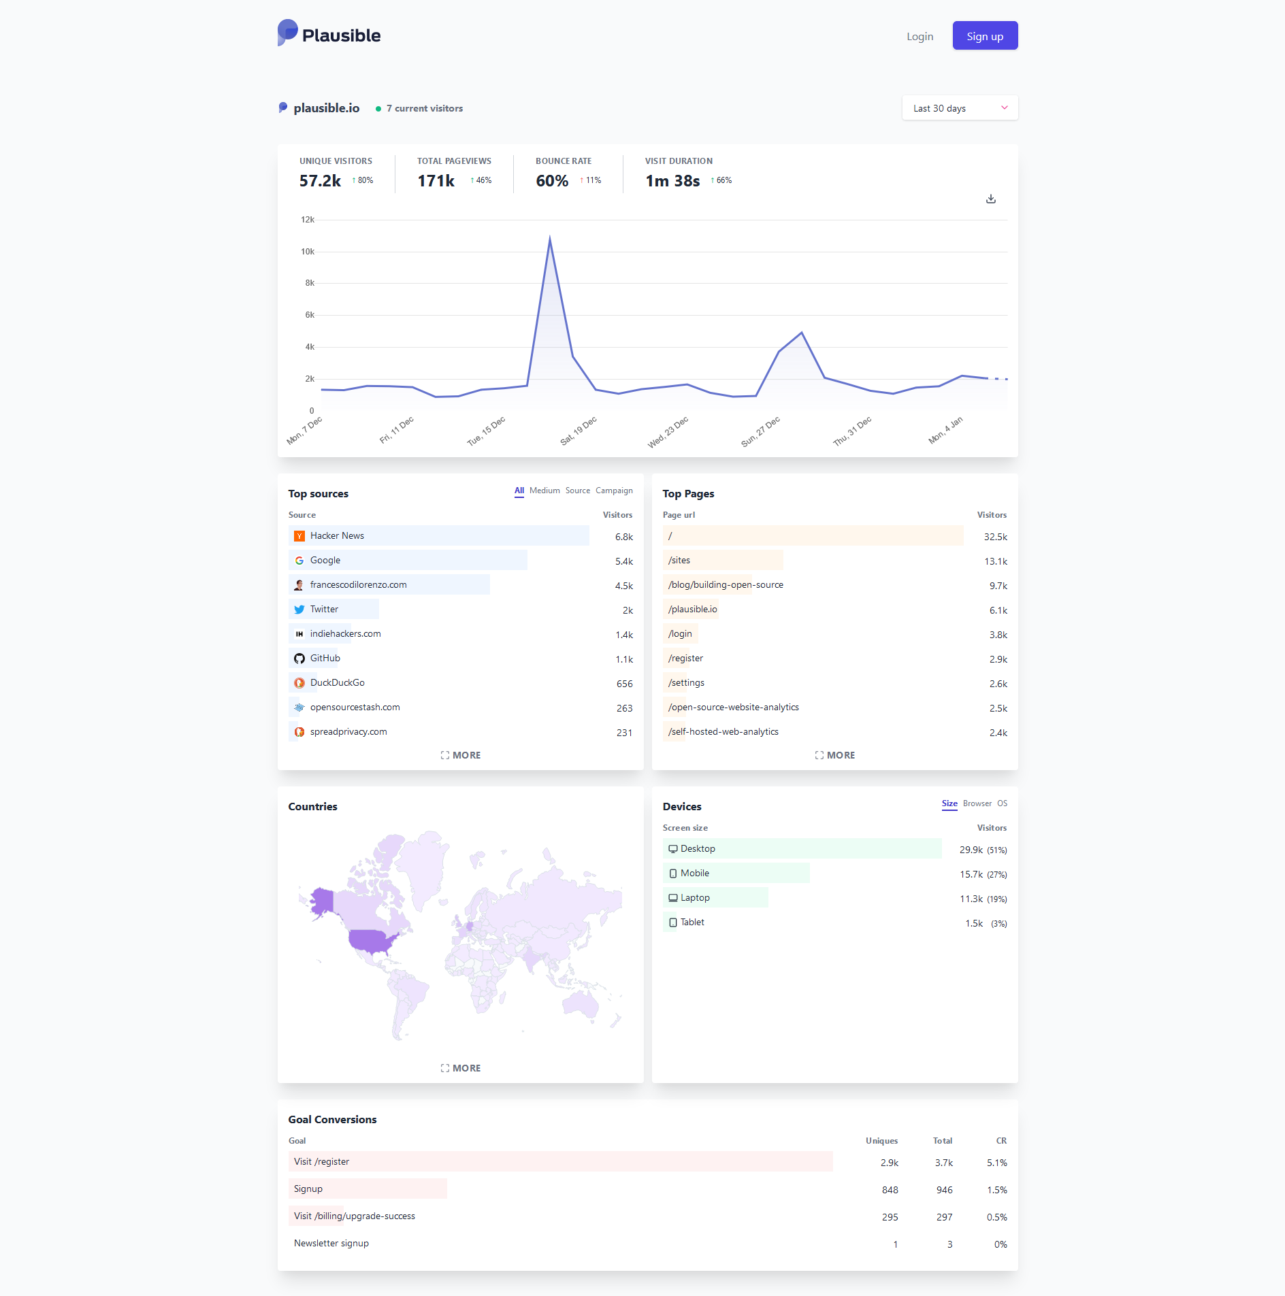This screenshot has width=1285, height=1296.
Task: Expand Countries with MORE
Action: pyautogui.click(x=461, y=1068)
